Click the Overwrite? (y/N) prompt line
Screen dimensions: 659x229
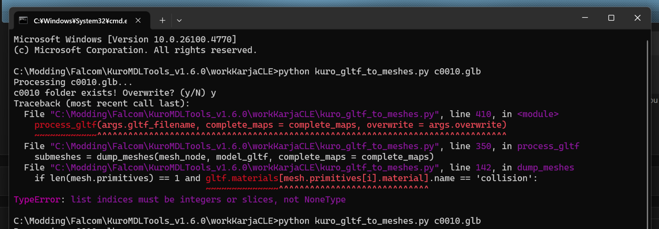click(x=115, y=93)
